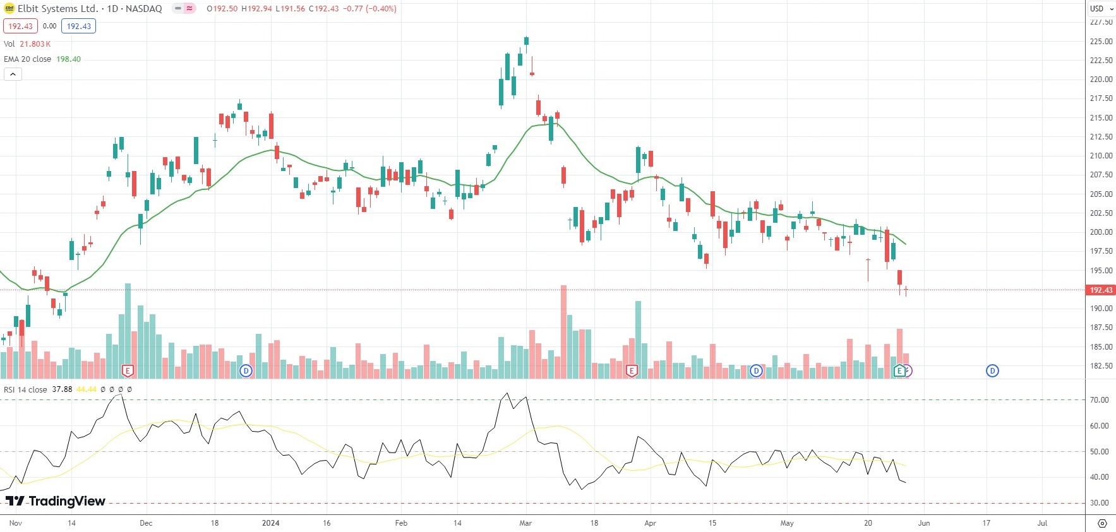Click the green earnings marker in late May
Image resolution: width=1116 pixels, height=532 pixels.
pos(899,371)
